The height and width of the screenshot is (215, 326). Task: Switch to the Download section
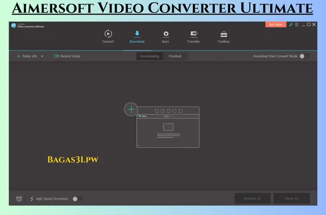tap(137, 37)
